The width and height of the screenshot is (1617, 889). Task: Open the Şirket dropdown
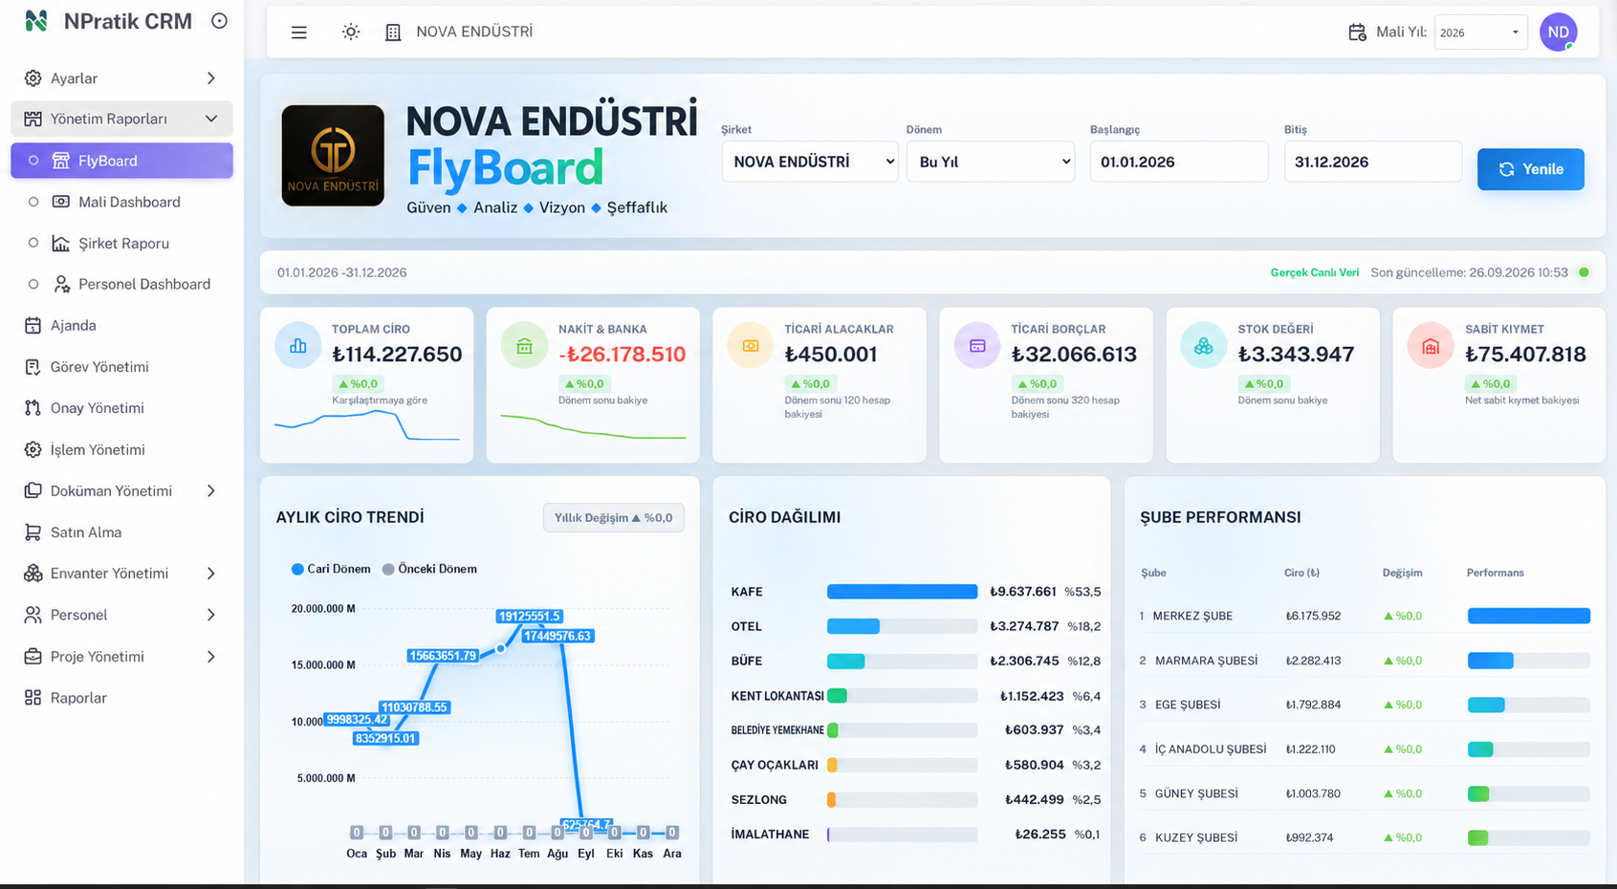point(810,162)
